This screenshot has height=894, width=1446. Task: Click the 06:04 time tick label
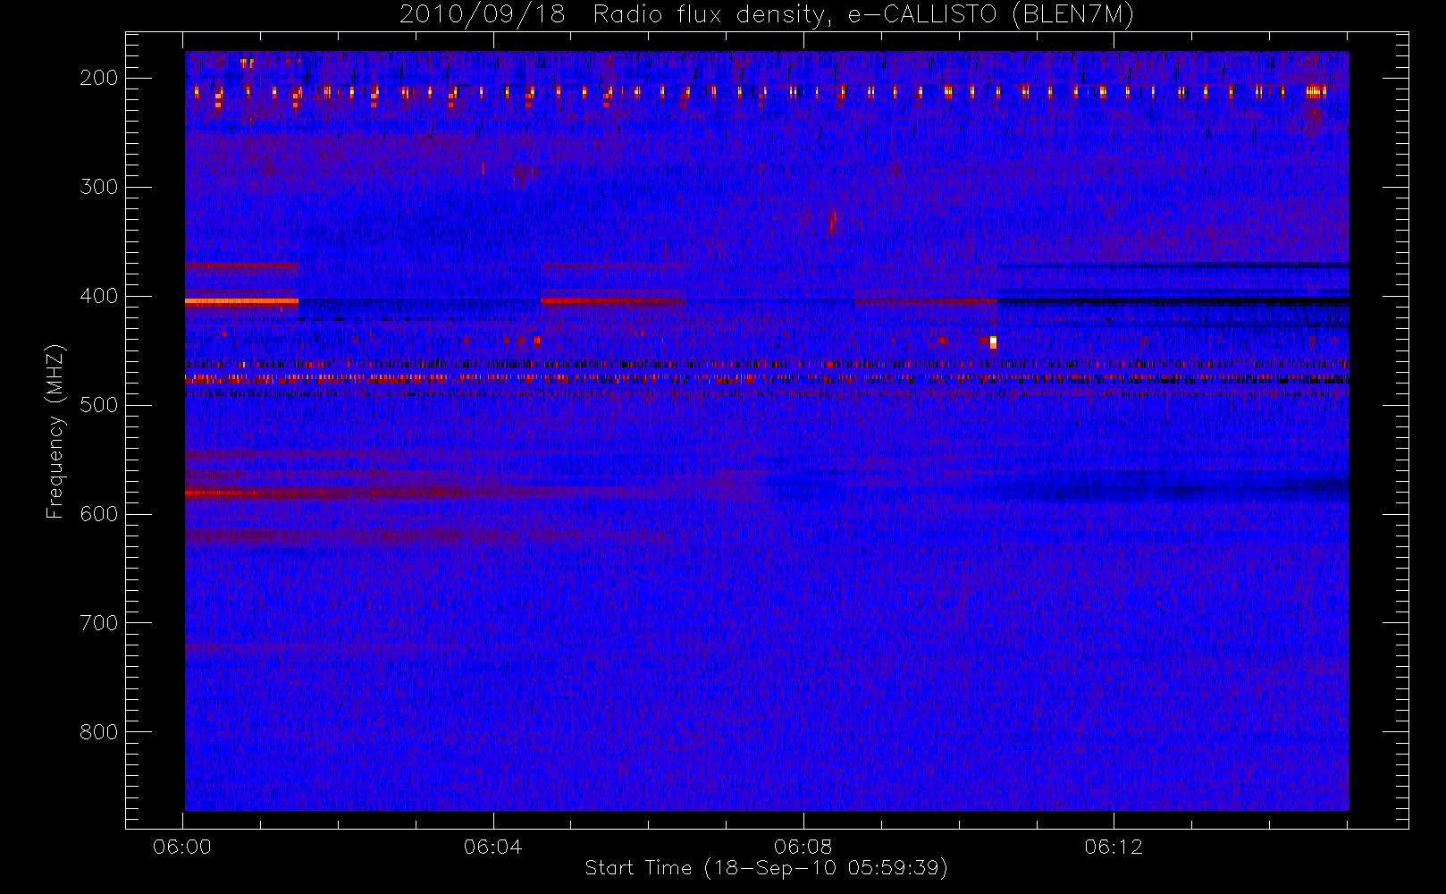pos(492,847)
